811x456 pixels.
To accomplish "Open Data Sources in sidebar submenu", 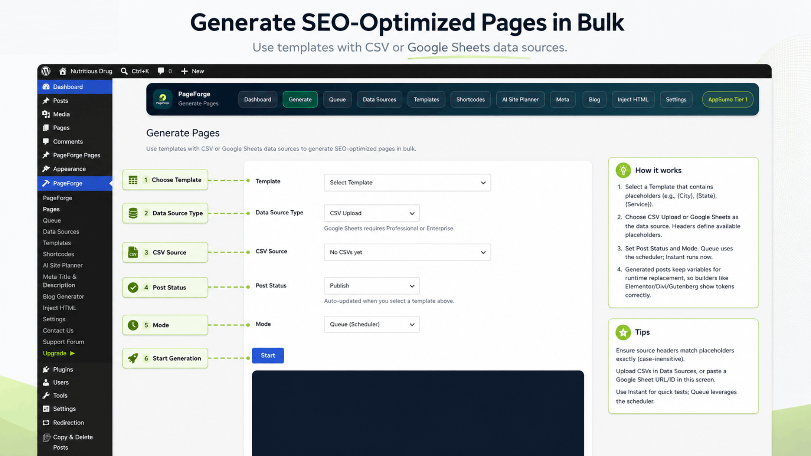I will pyautogui.click(x=61, y=231).
